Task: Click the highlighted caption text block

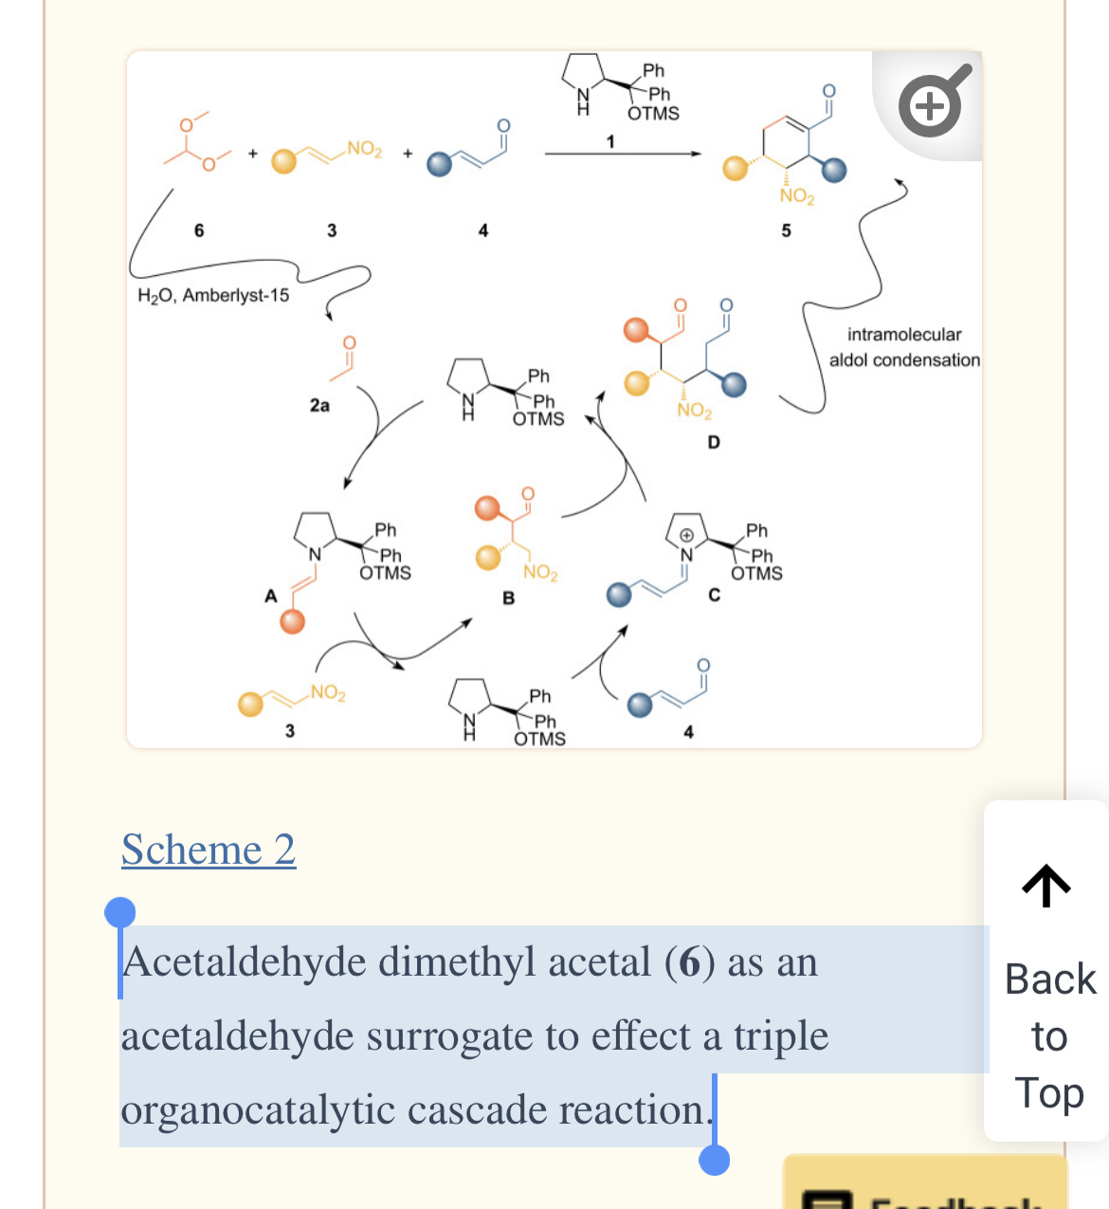Action: click(x=427, y=1034)
